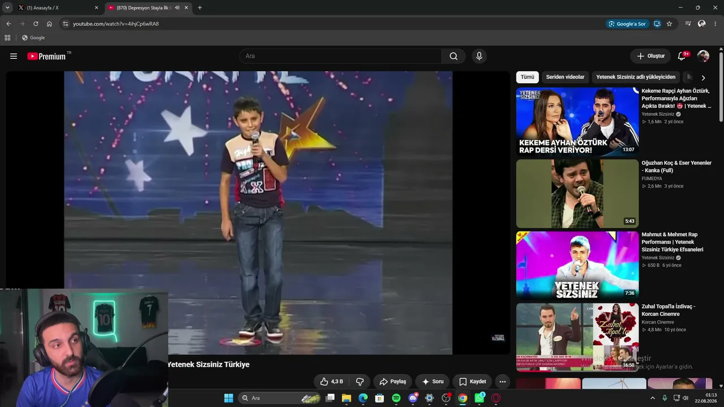Click the 'Yetenek Sizsiniz Türkiye' channel title
Viewport: 724px width, 407px height.
[208, 365]
